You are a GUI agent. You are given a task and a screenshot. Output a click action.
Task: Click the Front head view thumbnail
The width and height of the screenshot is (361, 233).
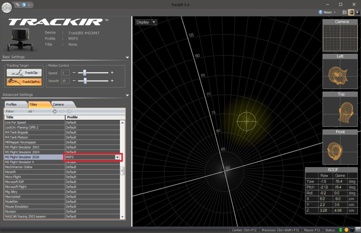point(340,147)
